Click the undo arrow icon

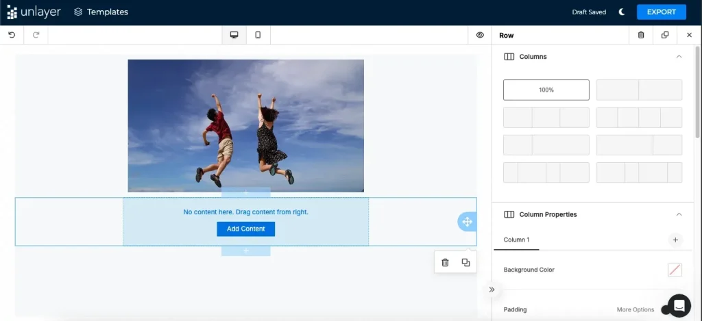coord(12,35)
